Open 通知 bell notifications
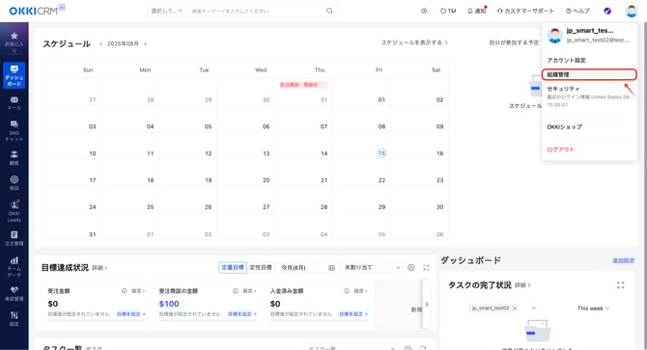 coord(477,11)
